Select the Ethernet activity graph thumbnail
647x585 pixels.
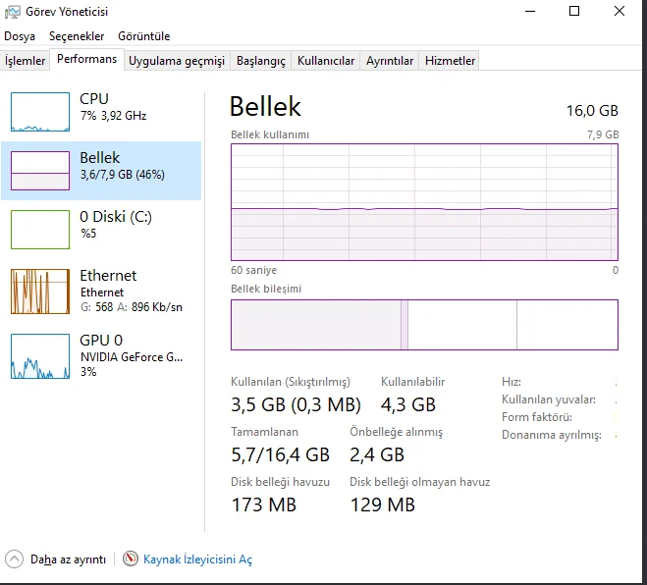(40, 291)
